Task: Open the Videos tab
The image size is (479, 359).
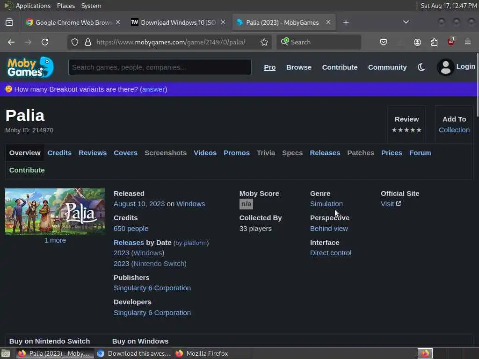Action: [x=205, y=153]
